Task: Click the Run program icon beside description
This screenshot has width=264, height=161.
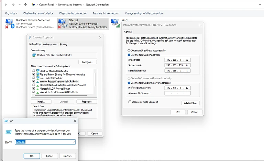Action: 9,132
